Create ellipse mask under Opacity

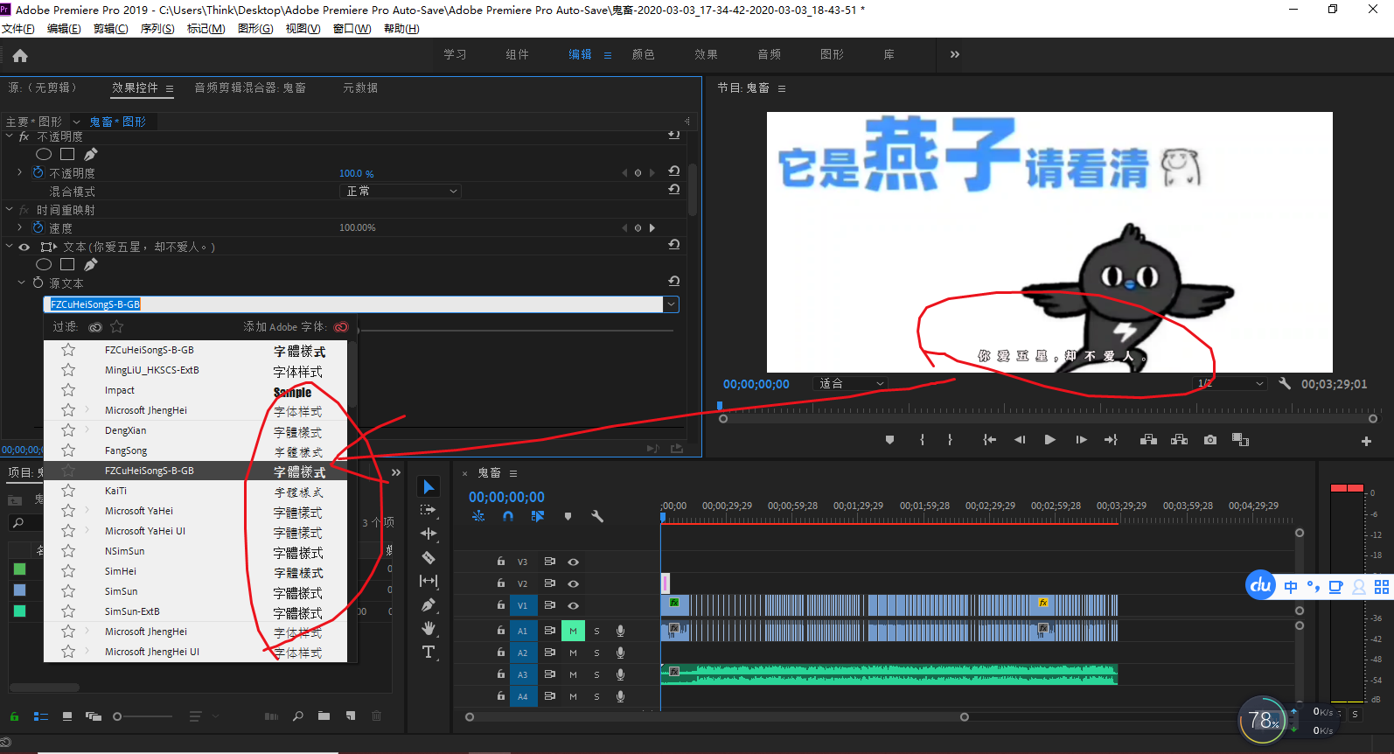44,155
